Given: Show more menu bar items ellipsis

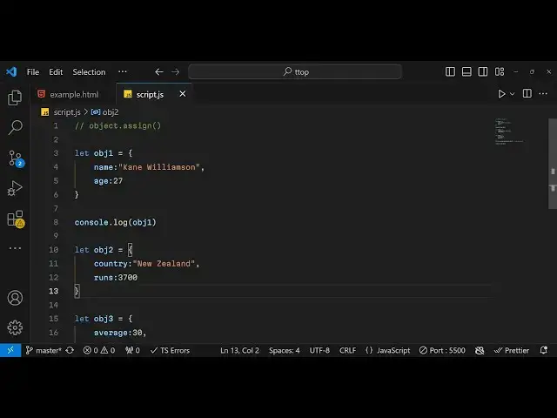Looking at the screenshot, I should click(123, 71).
